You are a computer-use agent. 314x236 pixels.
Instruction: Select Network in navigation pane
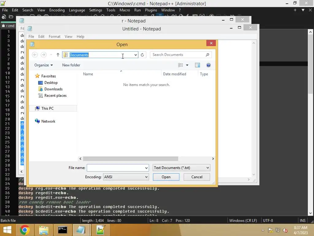[48, 121]
